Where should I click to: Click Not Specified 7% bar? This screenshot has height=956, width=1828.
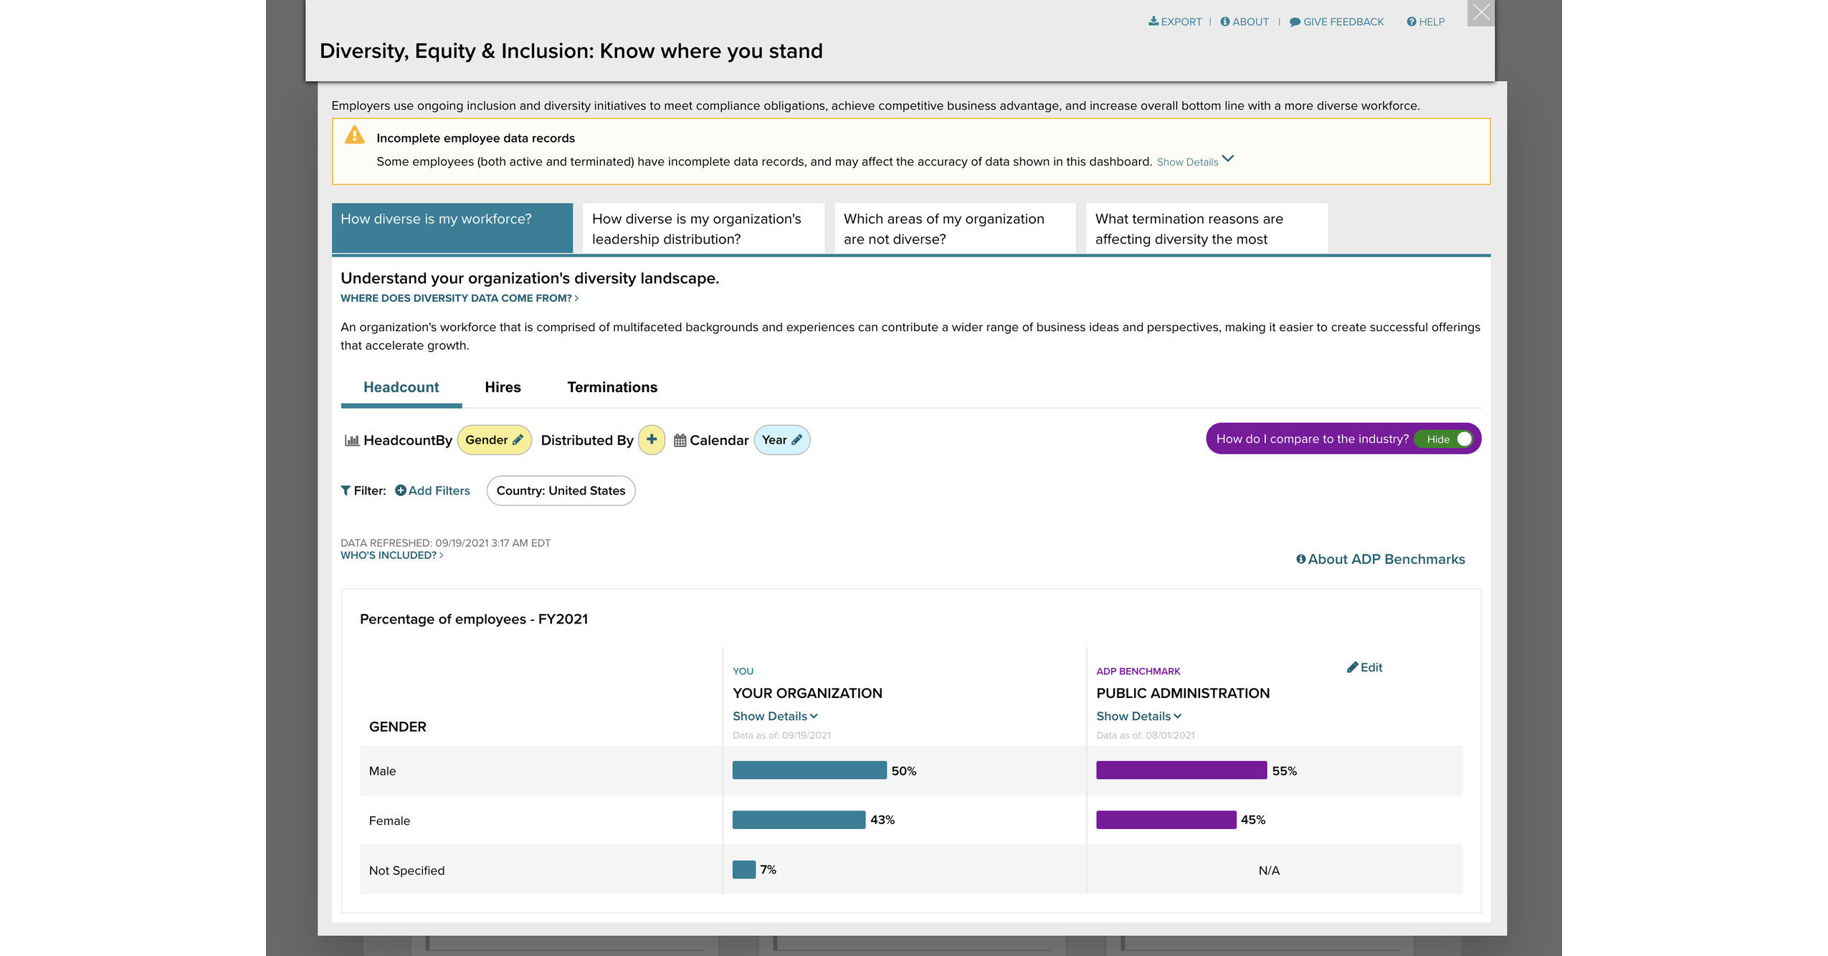(744, 869)
